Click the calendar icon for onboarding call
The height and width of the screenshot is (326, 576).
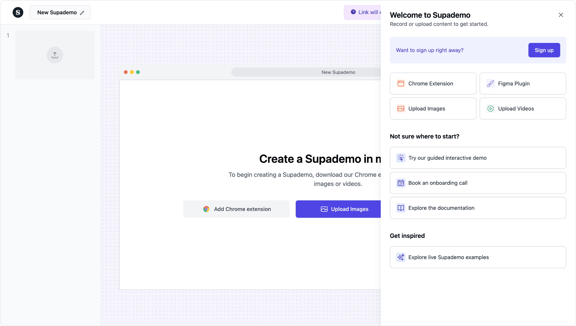pos(401,183)
